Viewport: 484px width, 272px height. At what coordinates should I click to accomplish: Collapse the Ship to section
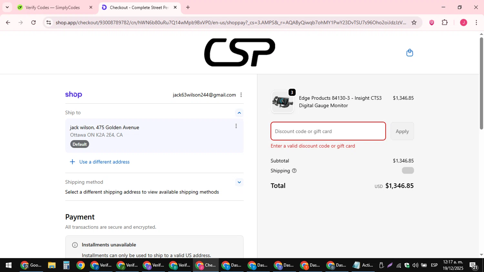(239, 113)
